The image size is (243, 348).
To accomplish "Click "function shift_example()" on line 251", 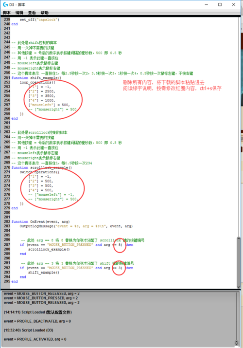I will (x=36, y=78).
